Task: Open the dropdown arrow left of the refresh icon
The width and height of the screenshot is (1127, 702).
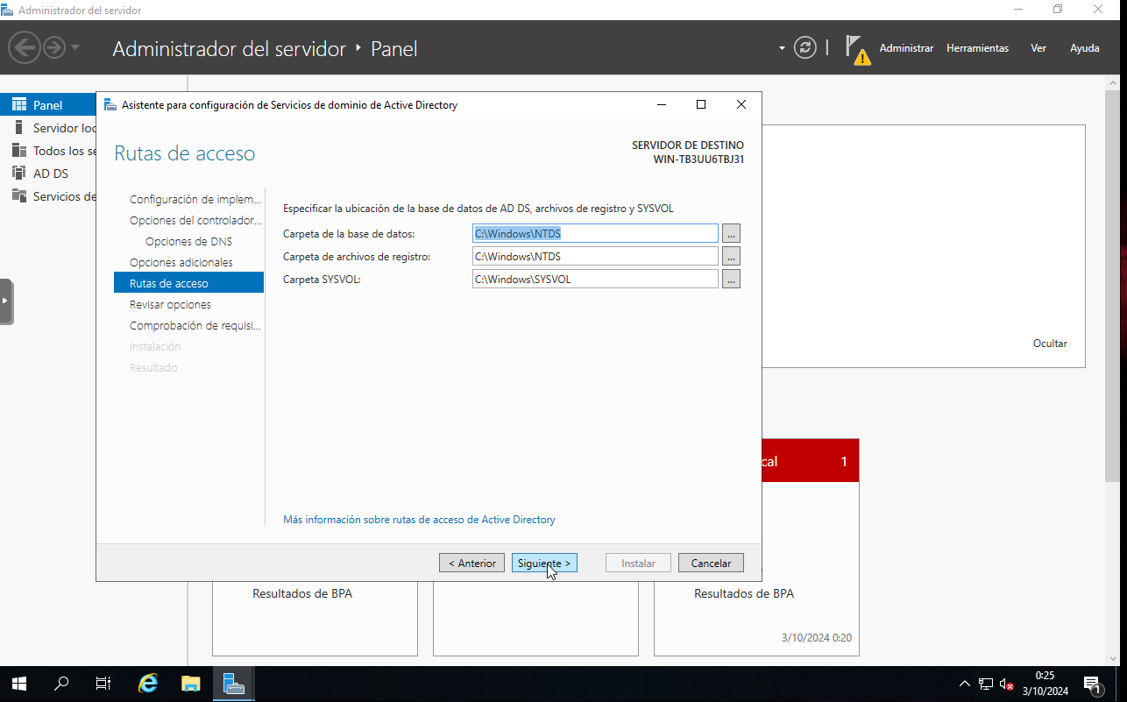Action: (x=782, y=48)
